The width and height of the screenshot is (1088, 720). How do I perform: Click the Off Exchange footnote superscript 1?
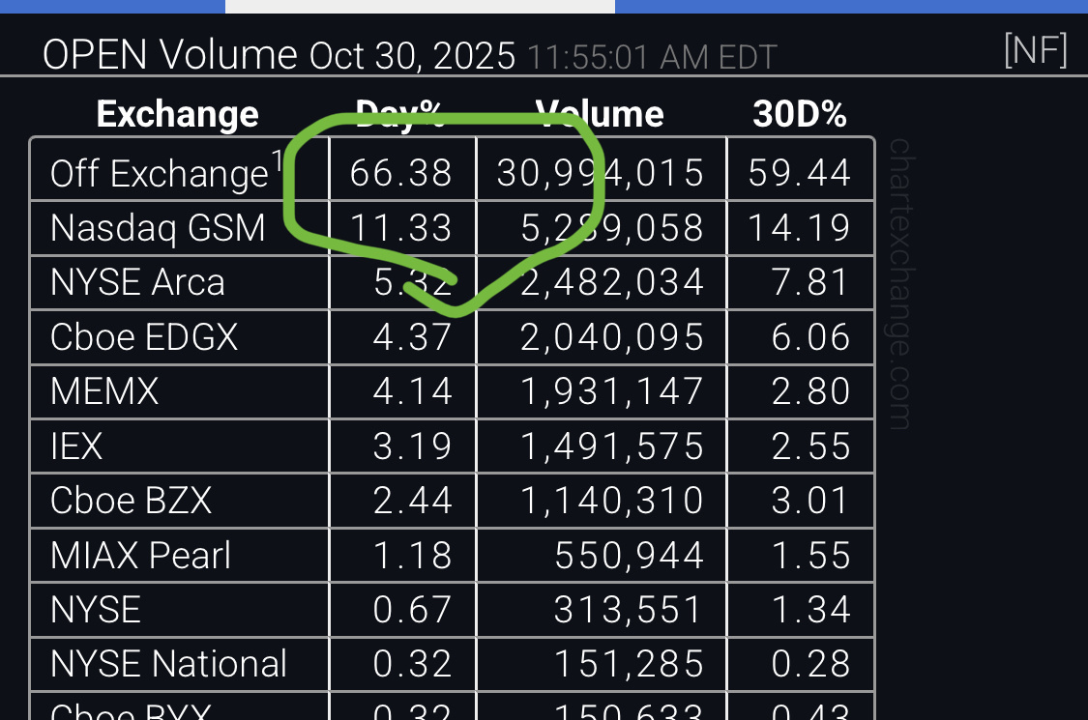[277, 161]
